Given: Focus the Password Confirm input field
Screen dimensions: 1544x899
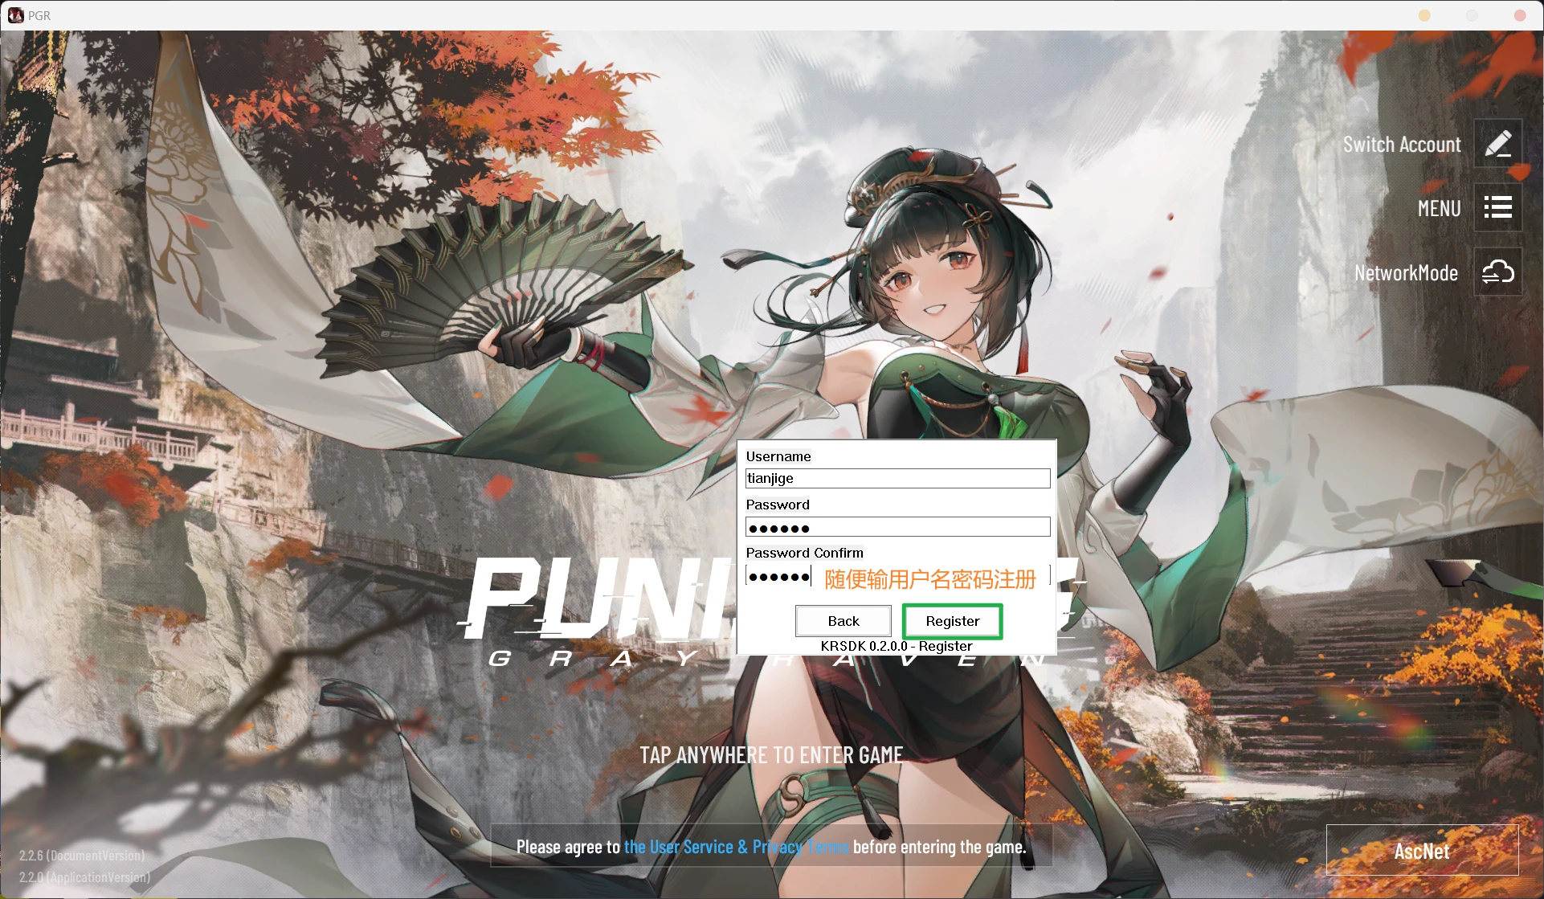Looking at the screenshot, I should (x=897, y=576).
